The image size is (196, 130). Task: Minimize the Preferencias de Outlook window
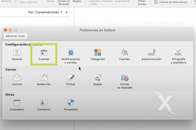tap(10, 30)
